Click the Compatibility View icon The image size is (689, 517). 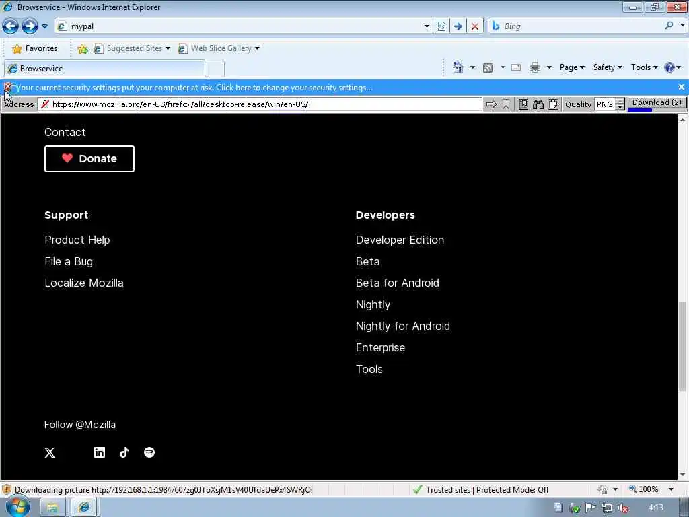(x=441, y=26)
